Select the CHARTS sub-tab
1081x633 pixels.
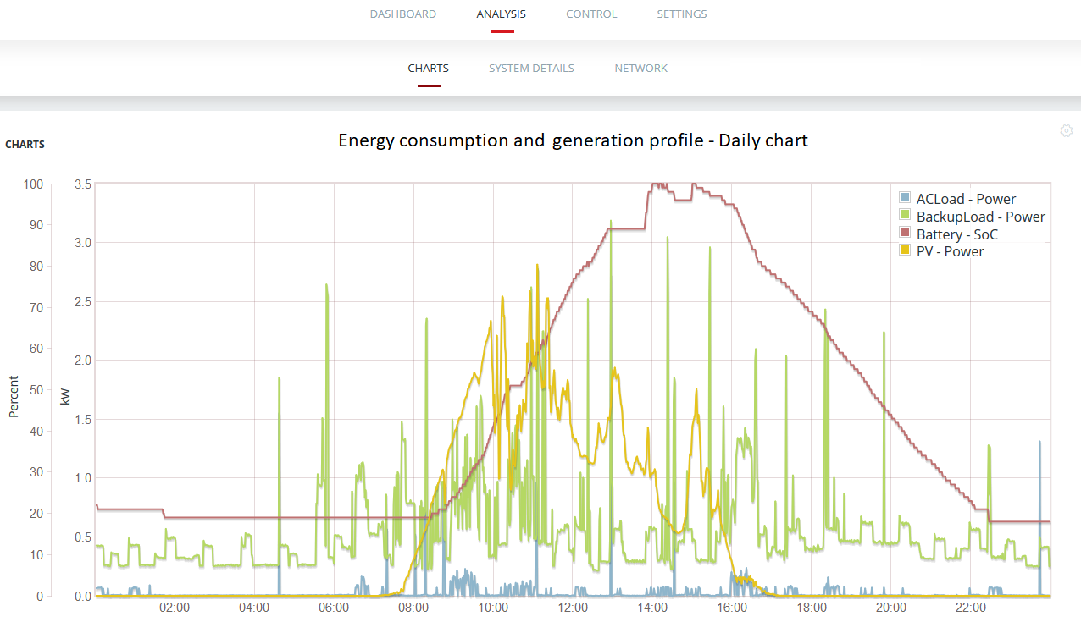click(x=428, y=68)
